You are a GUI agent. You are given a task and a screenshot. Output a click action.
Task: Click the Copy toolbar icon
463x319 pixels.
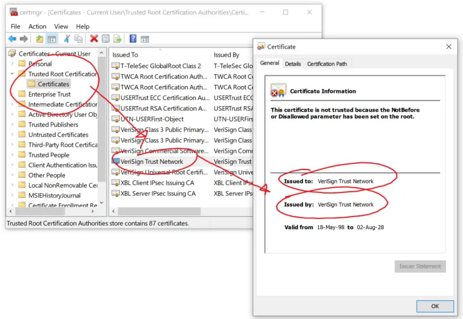coord(78,39)
